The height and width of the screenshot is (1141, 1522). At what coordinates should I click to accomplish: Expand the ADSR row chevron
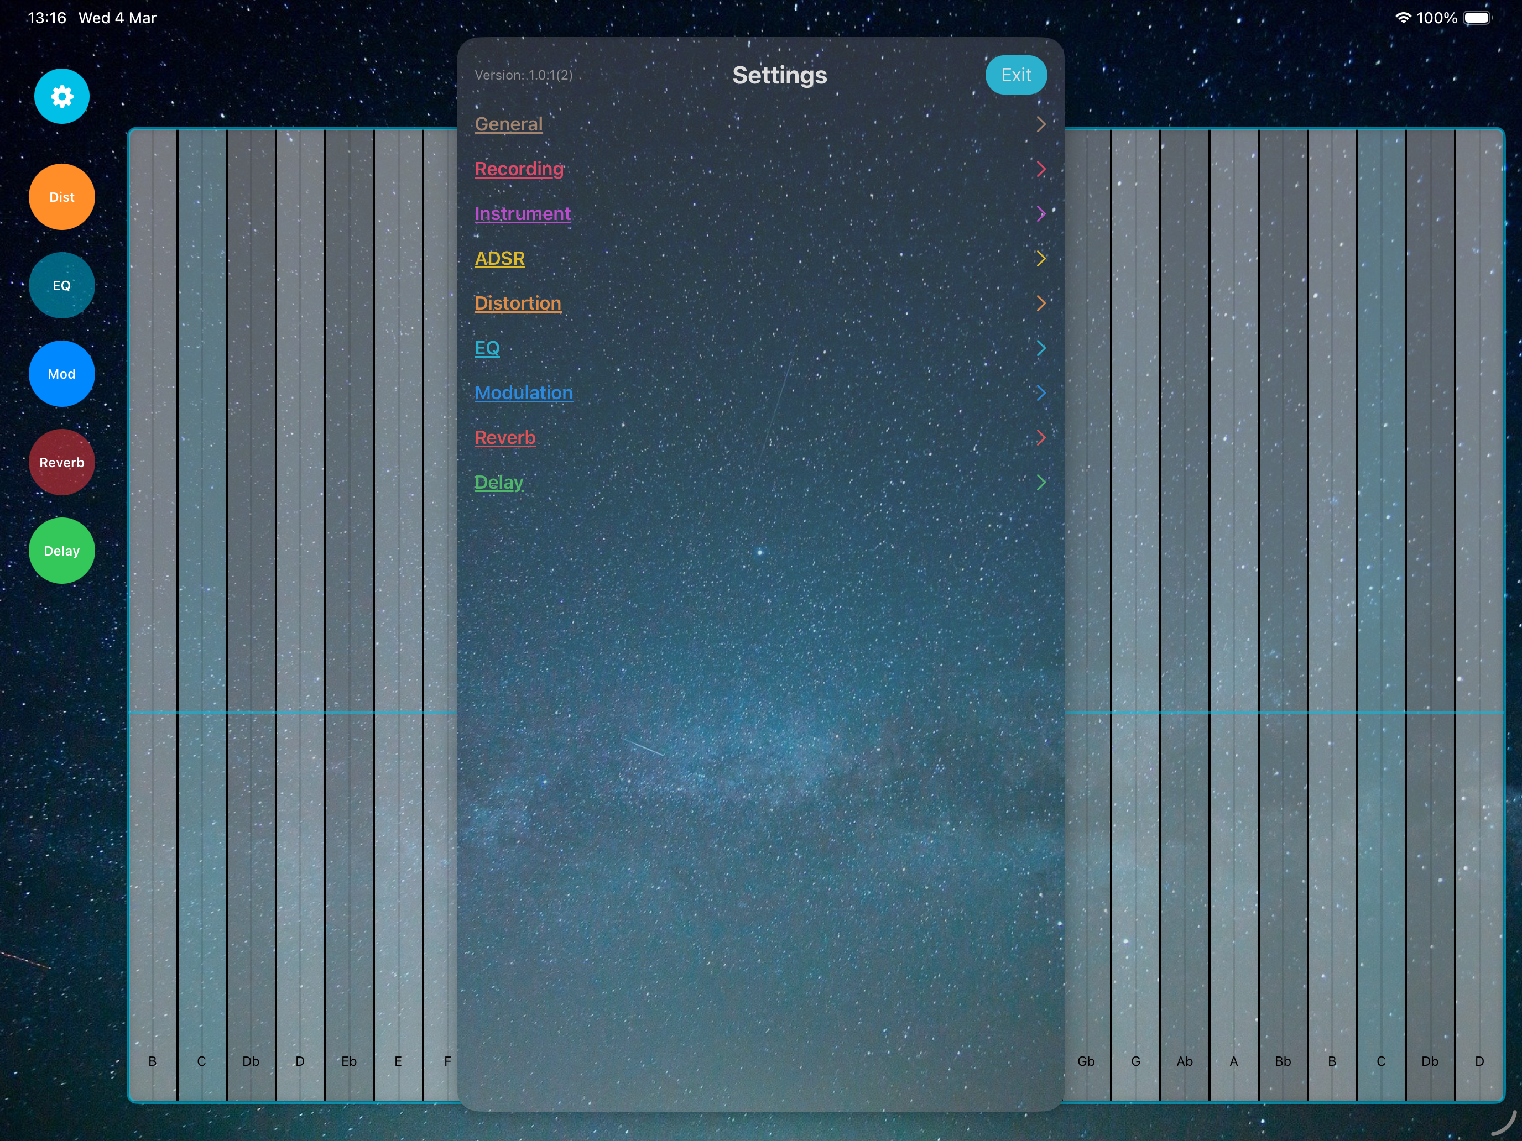tap(1041, 258)
